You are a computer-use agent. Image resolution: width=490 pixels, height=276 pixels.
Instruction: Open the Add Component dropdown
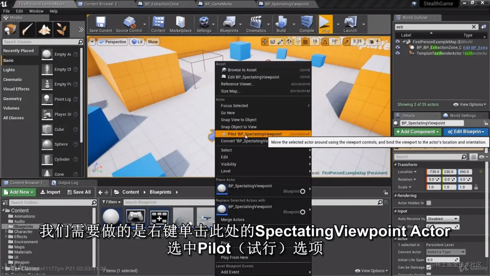(417, 132)
